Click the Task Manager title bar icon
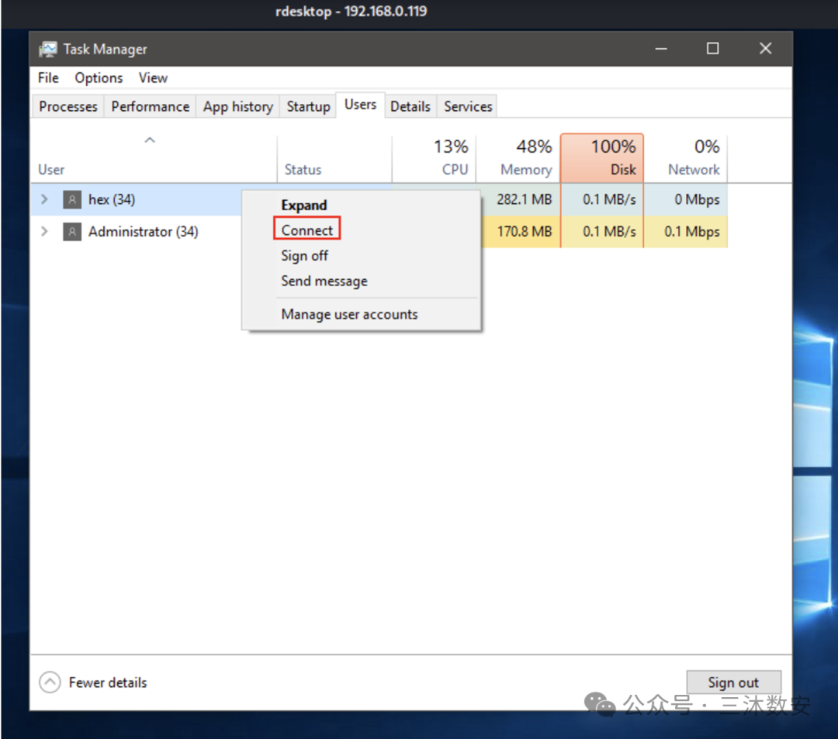The width and height of the screenshot is (838, 739). pos(47,49)
